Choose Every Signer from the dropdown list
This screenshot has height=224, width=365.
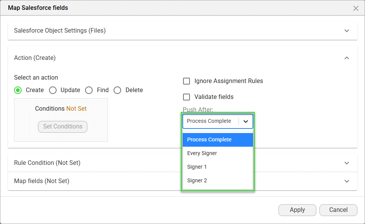click(x=202, y=153)
